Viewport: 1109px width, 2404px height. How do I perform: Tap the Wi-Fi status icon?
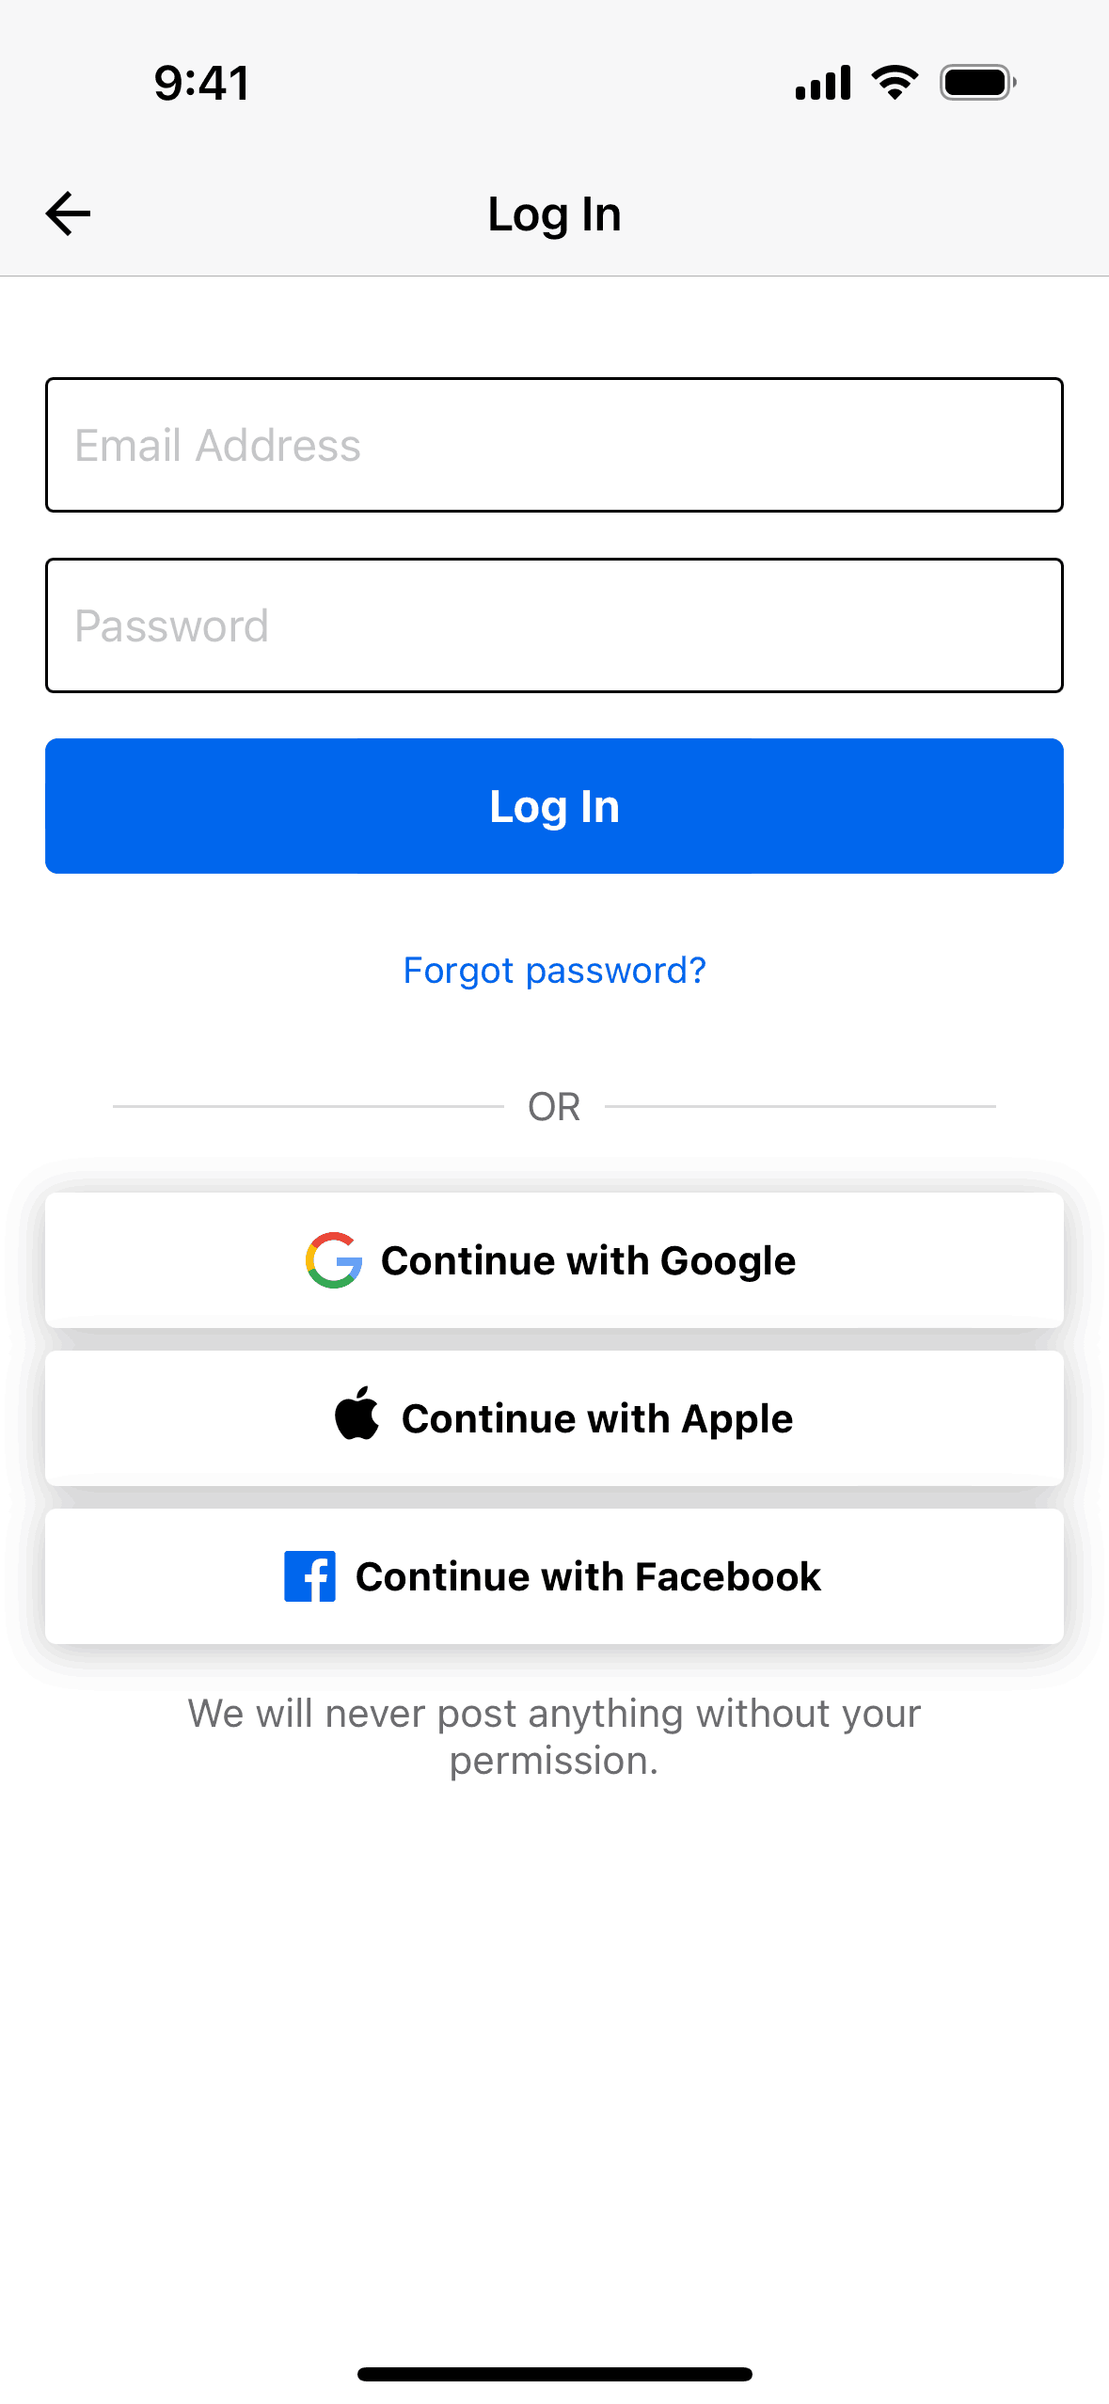pos(895,83)
